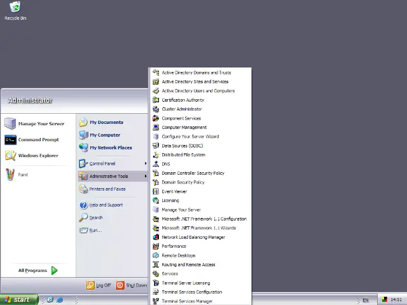Open Remote Desktops icon
This screenshot has height=305, width=407.
coord(156,255)
